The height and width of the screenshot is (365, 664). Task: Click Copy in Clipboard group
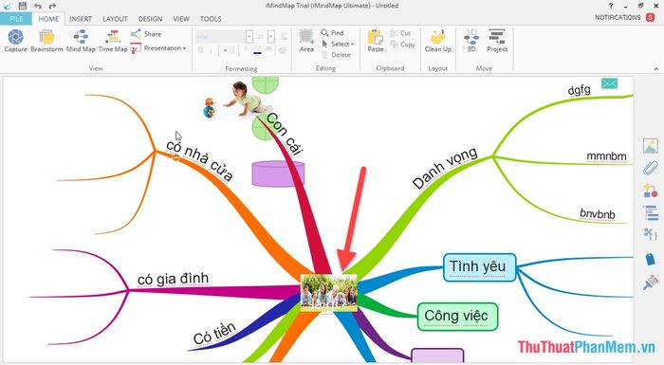pos(402,44)
